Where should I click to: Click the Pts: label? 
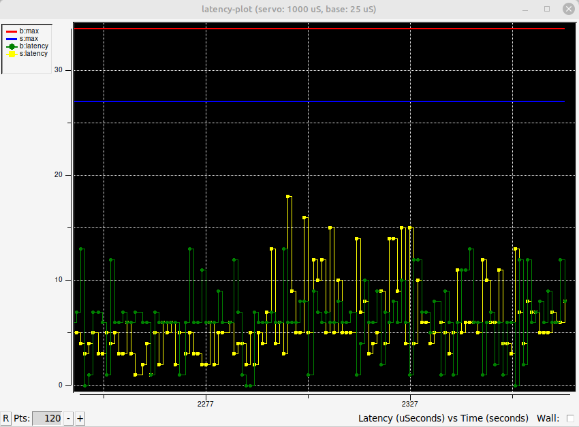click(x=22, y=419)
